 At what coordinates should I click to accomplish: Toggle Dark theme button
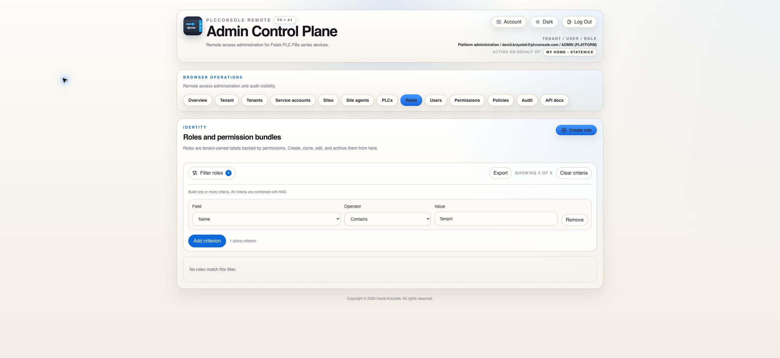click(x=544, y=22)
